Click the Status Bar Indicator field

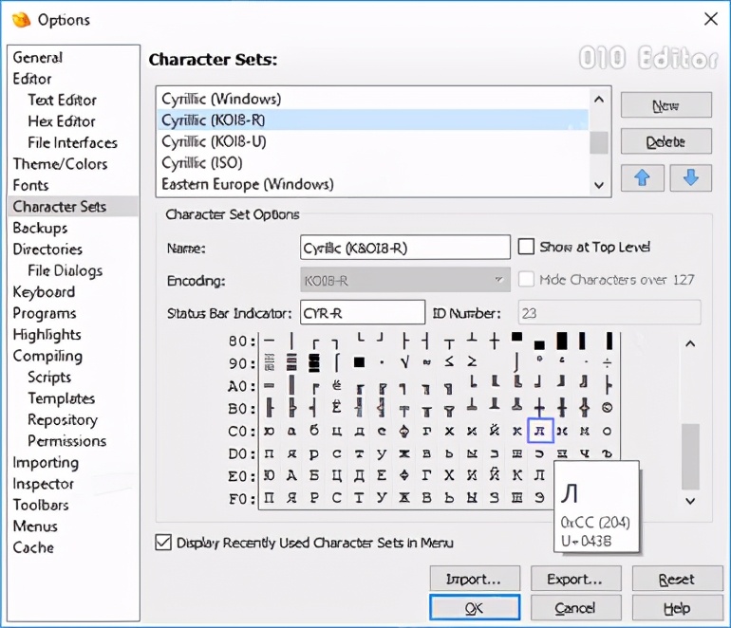363,312
